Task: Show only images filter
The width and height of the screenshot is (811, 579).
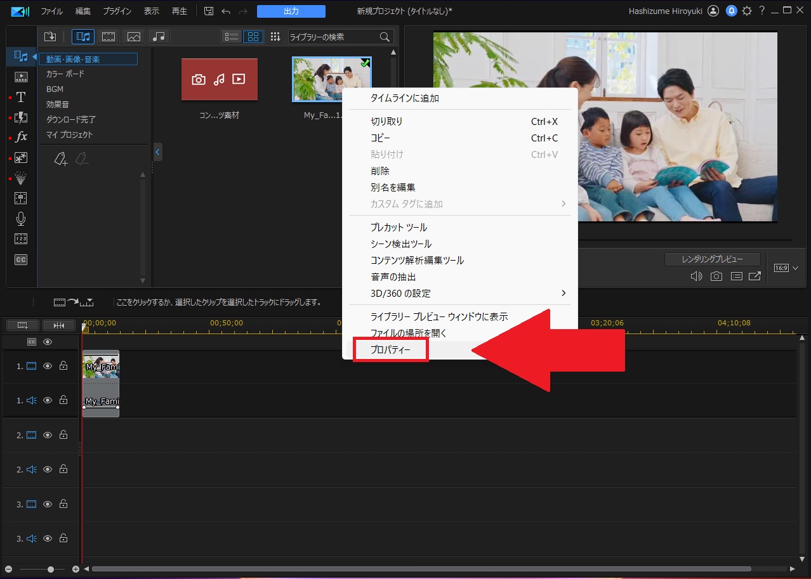Action: (134, 37)
